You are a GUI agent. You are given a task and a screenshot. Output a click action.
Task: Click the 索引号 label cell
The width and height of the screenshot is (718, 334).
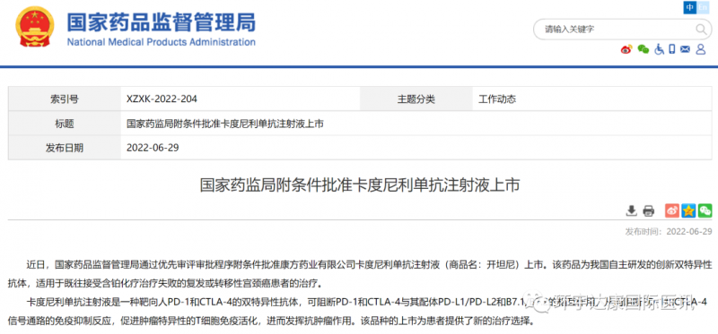click(65, 98)
